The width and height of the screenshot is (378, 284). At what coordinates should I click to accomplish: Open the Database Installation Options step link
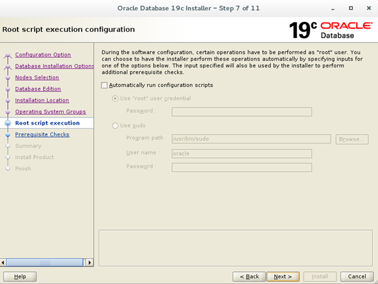(x=55, y=66)
